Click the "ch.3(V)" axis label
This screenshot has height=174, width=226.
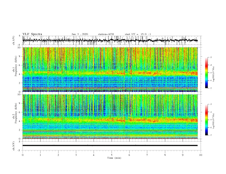(x=14, y=146)
